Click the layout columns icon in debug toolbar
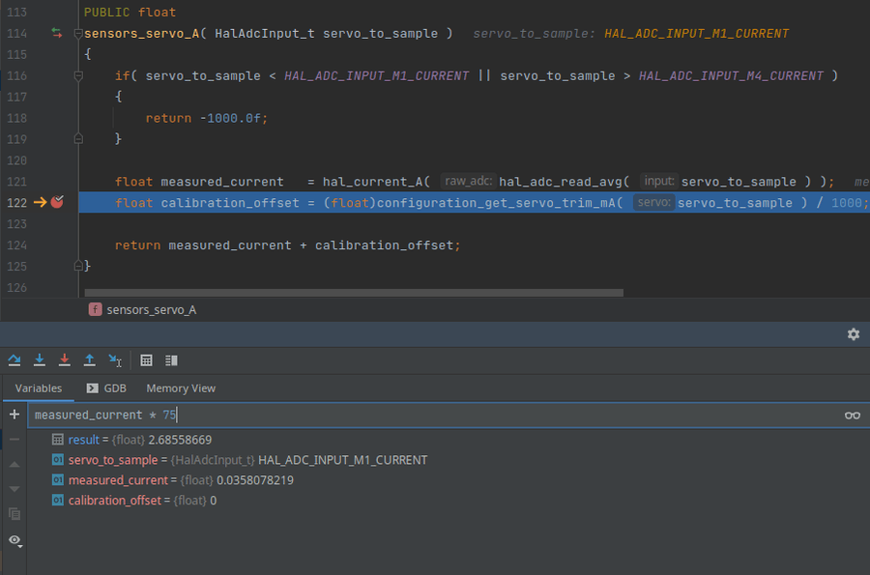Viewport: 870px width, 575px height. (171, 360)
